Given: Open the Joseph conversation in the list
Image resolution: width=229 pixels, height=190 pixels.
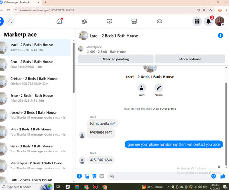Looking at the screenshot, I should pyautogui.click(x=35, y=115).
